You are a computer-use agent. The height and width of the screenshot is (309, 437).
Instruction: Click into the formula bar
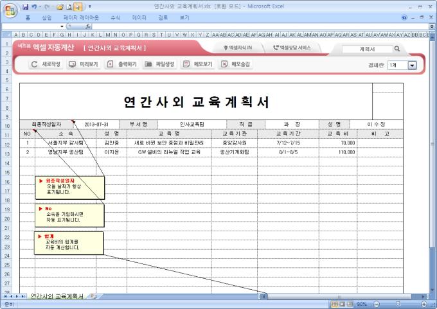(260, 26)
